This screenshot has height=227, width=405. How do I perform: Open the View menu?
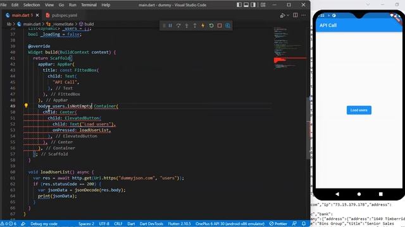click(x=49, y=5)
